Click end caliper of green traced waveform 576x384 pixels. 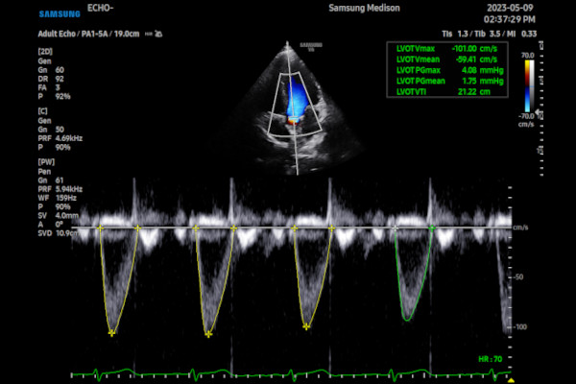coord(432,228)
